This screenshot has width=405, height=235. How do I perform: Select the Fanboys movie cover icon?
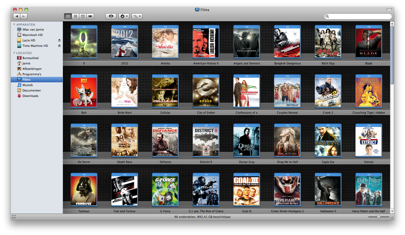tap(84, 190)
